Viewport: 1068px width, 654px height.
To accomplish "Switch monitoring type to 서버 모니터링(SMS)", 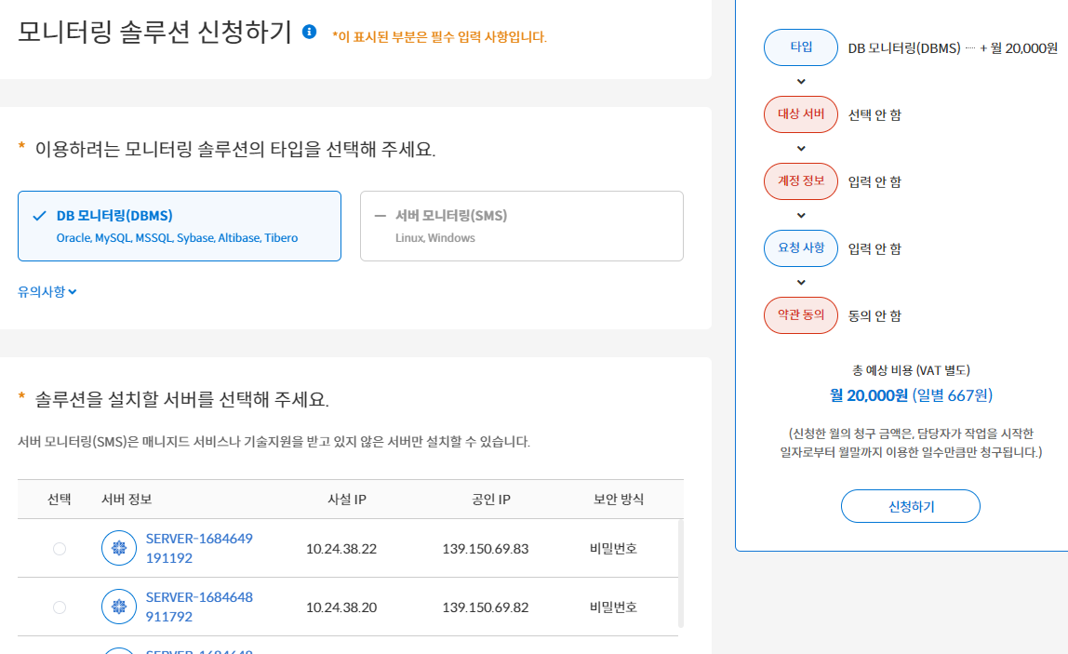I will click(521, 226).
